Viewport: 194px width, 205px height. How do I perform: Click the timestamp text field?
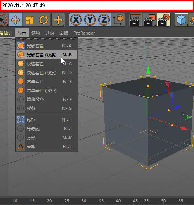point(97,5)
